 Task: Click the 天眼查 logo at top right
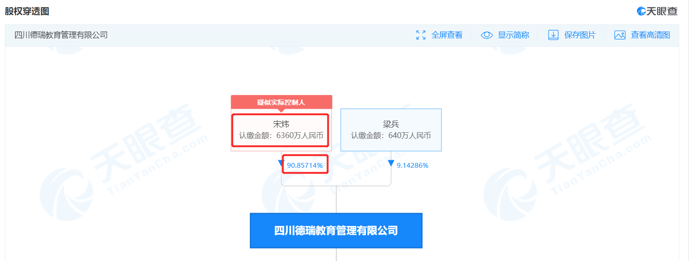point(657,11)
